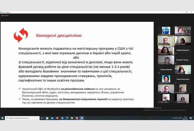Screen dimensions: 194x131
Task: Switch to Microsoft Word in taskbar
Action: point(62,118)
